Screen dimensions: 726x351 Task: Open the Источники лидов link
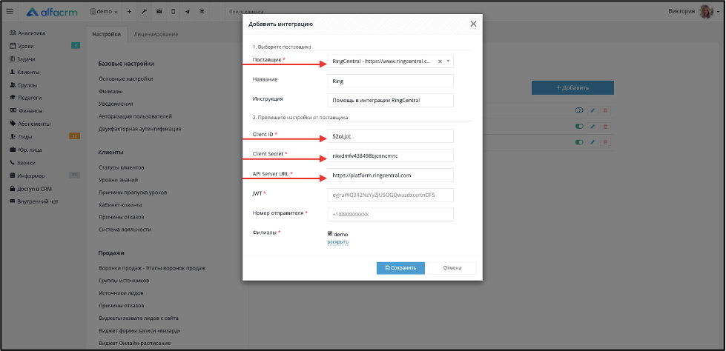(121, 293)
